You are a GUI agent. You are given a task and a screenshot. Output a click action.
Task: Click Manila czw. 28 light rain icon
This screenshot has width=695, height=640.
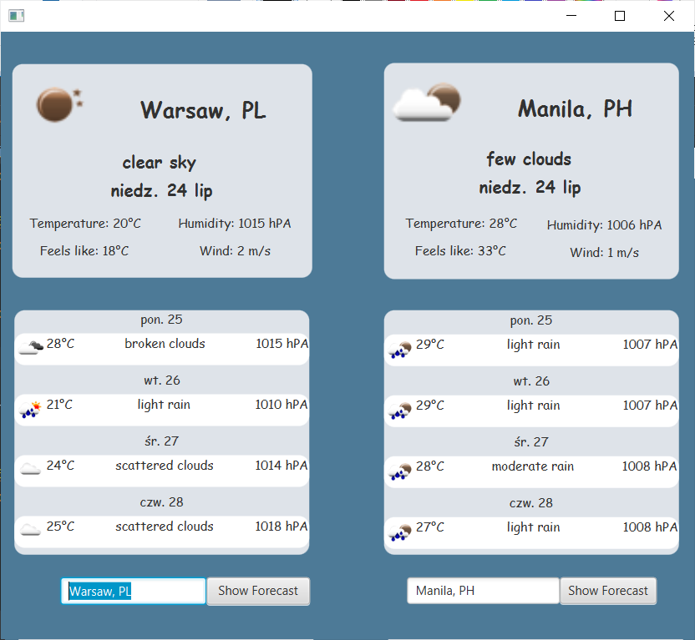(400, 532)
